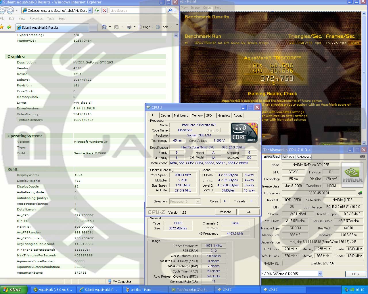The image size is (368, 294).
Task: Click the Print icon in IE toolbar
Action: [x=129, y=27]
